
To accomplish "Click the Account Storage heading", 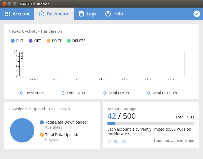I will pyautogui.click(x=122, y=109).
